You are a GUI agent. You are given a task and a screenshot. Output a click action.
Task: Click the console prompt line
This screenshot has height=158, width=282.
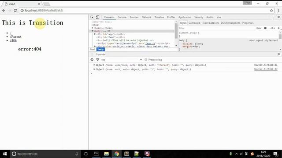185,73
